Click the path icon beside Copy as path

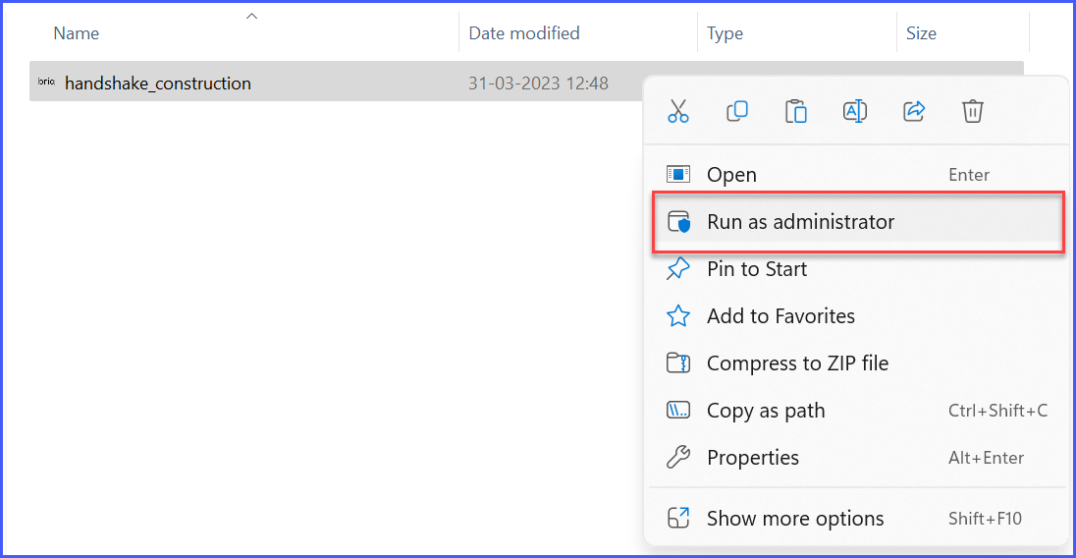coord(678,410)
